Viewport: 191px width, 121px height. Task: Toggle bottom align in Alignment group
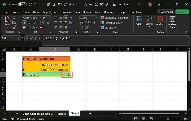pos(65,18)
